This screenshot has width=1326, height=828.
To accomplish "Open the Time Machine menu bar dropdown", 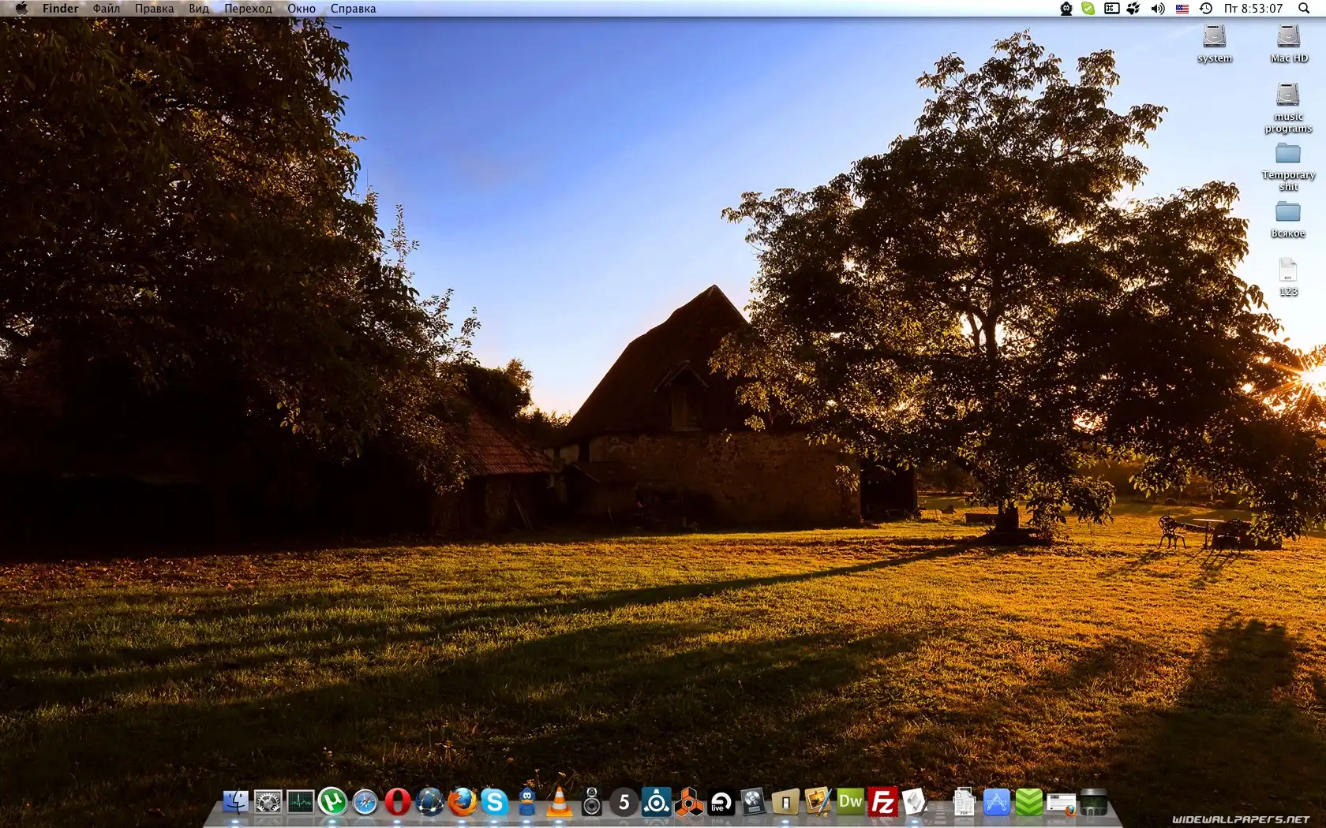I will (1205, 9).
